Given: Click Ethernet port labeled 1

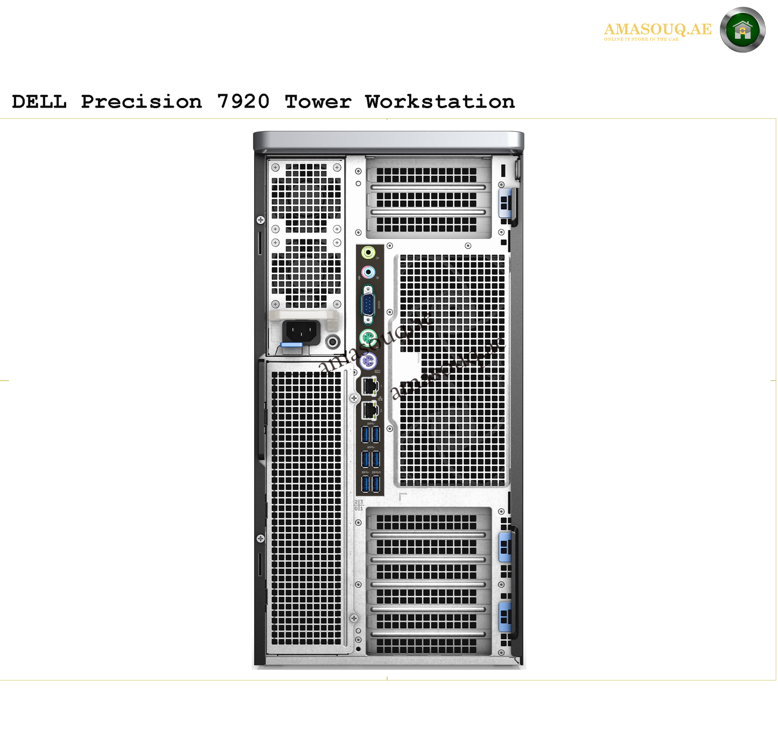Looking at the screenshot, I should 369,386.
